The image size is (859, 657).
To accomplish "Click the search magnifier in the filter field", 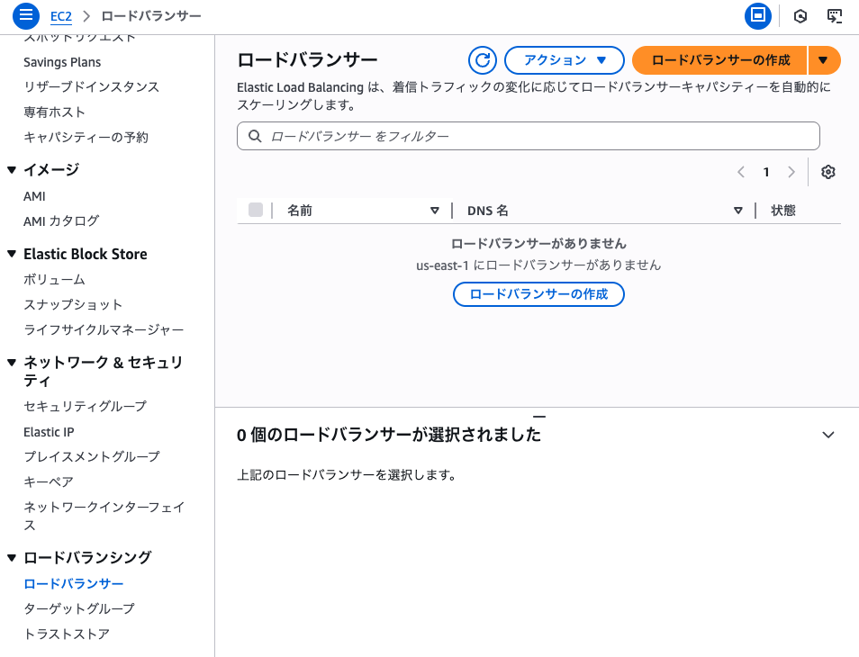I will [255, 136].
